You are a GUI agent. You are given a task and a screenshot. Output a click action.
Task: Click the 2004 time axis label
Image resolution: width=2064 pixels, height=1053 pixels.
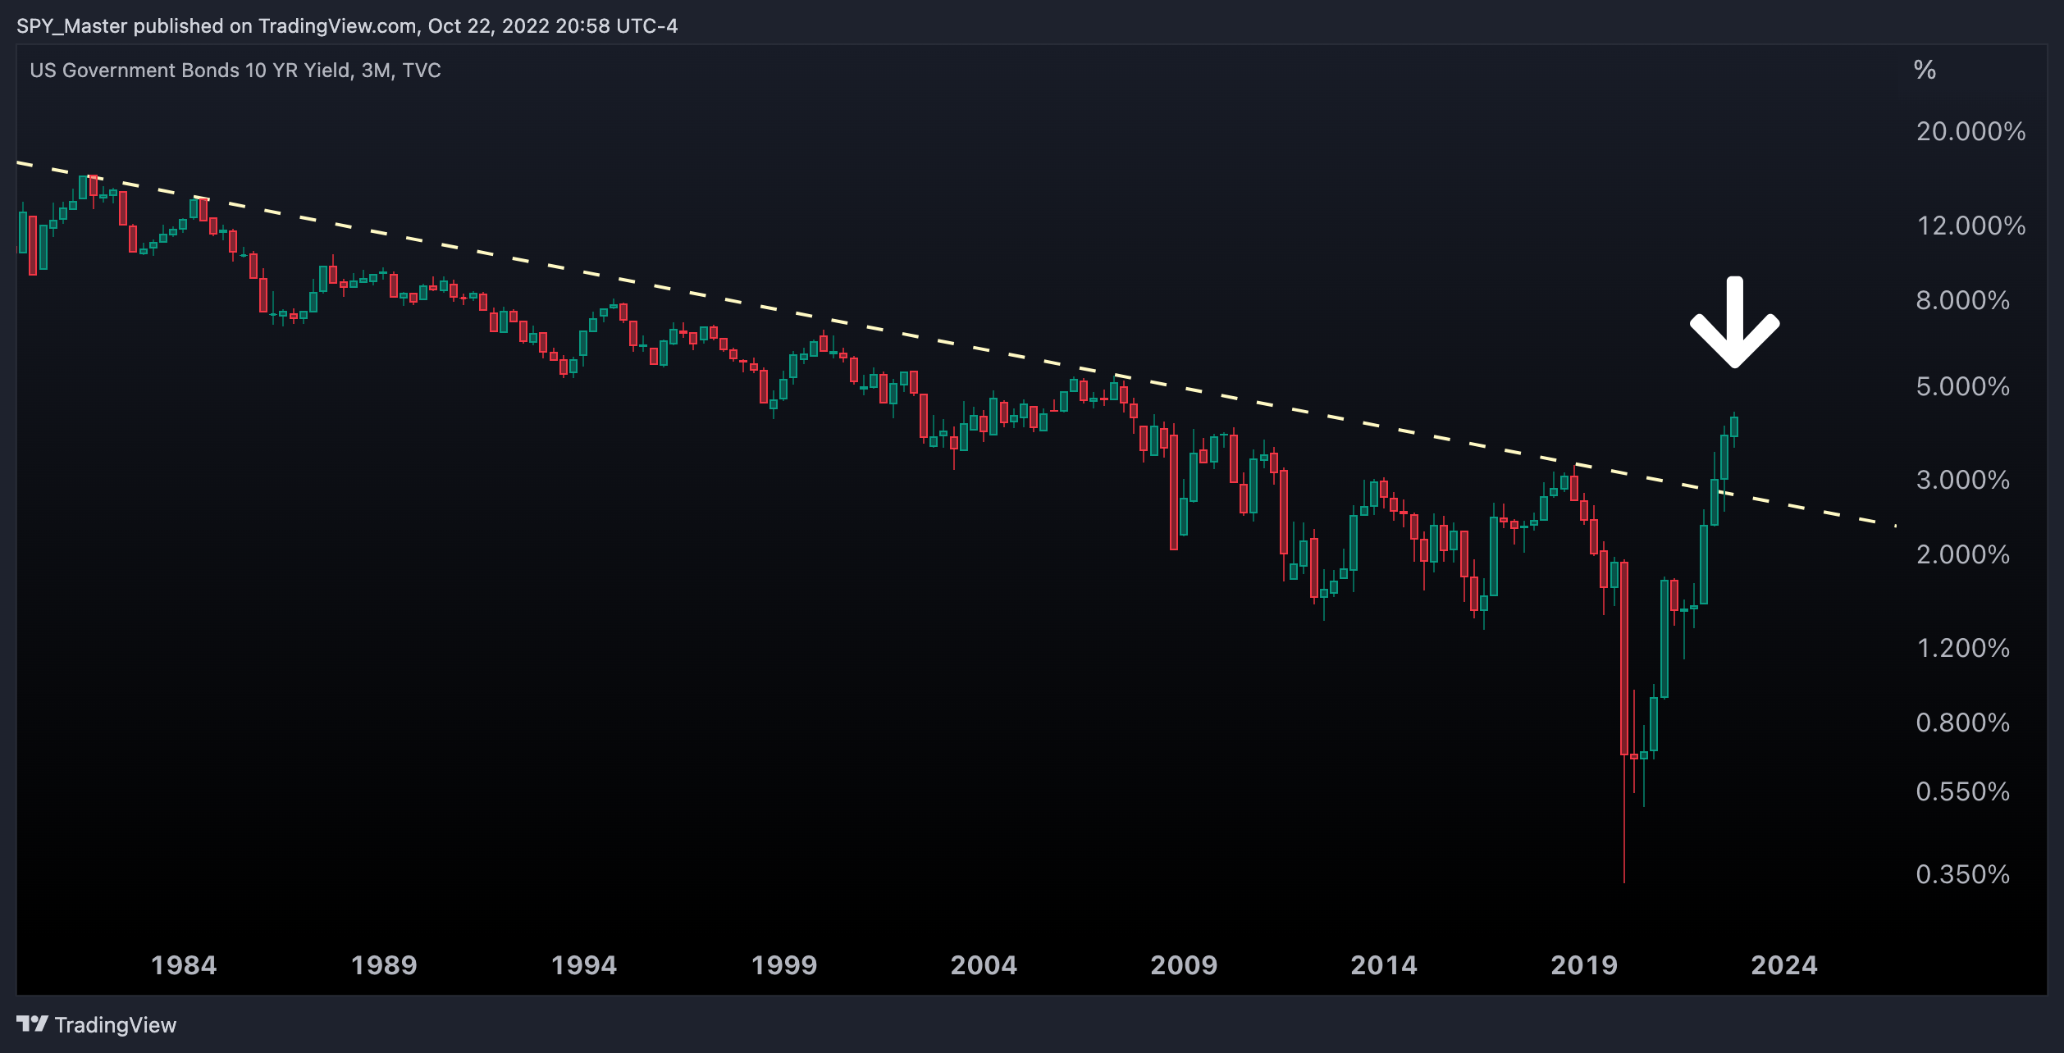coord(984,965)
